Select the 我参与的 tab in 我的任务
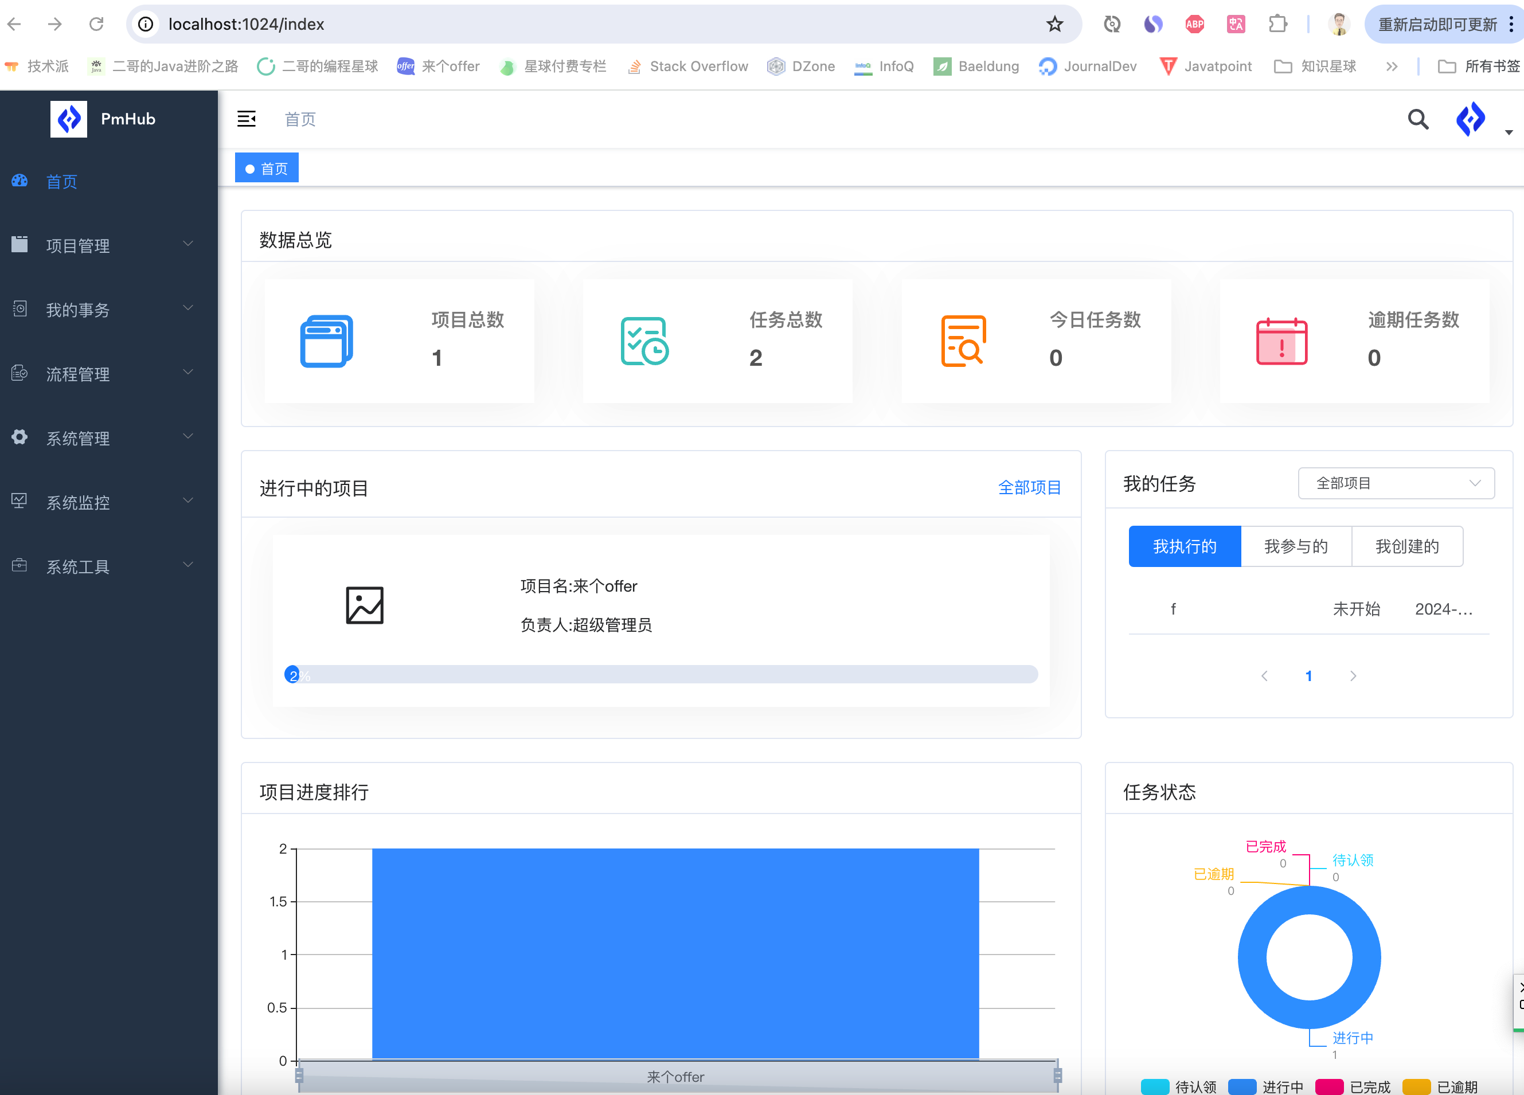The width and height of the screenshot is (1524, 1095). click(1296, 546)
